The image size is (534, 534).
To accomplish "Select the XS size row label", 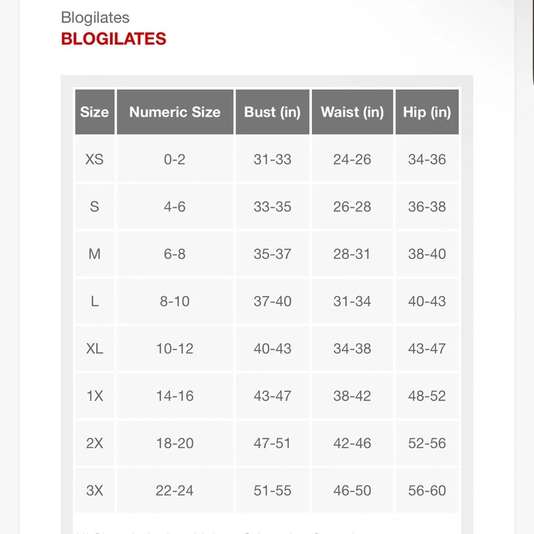I will (x=95, y=159).
